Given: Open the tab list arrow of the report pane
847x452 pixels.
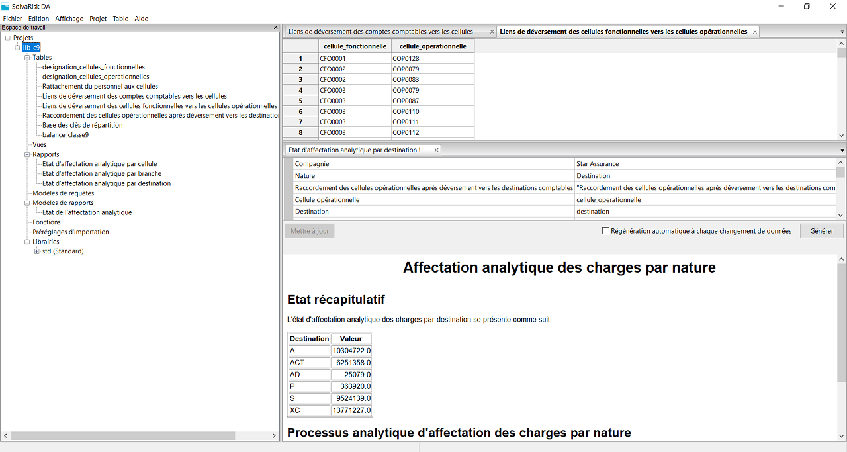Looking at the screenshot, I should point(842,150).
